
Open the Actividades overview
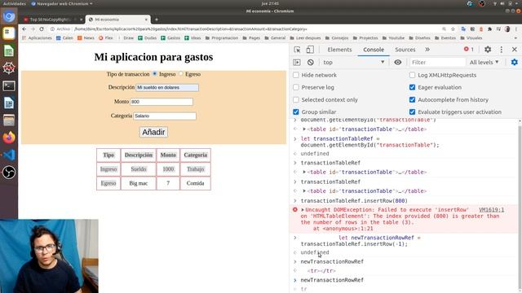coord(15,3)
